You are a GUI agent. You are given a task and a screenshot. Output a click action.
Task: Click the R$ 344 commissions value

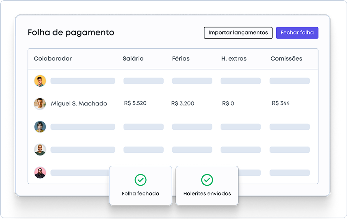pyautogui.click(x=281, y=103)
